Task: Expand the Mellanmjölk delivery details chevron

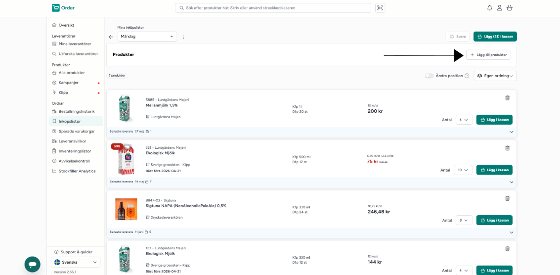Action: pos(512,132)
